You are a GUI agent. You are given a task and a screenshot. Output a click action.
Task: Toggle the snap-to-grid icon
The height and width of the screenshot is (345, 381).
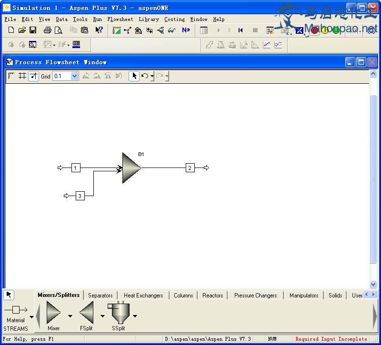[x=34, y=76]
